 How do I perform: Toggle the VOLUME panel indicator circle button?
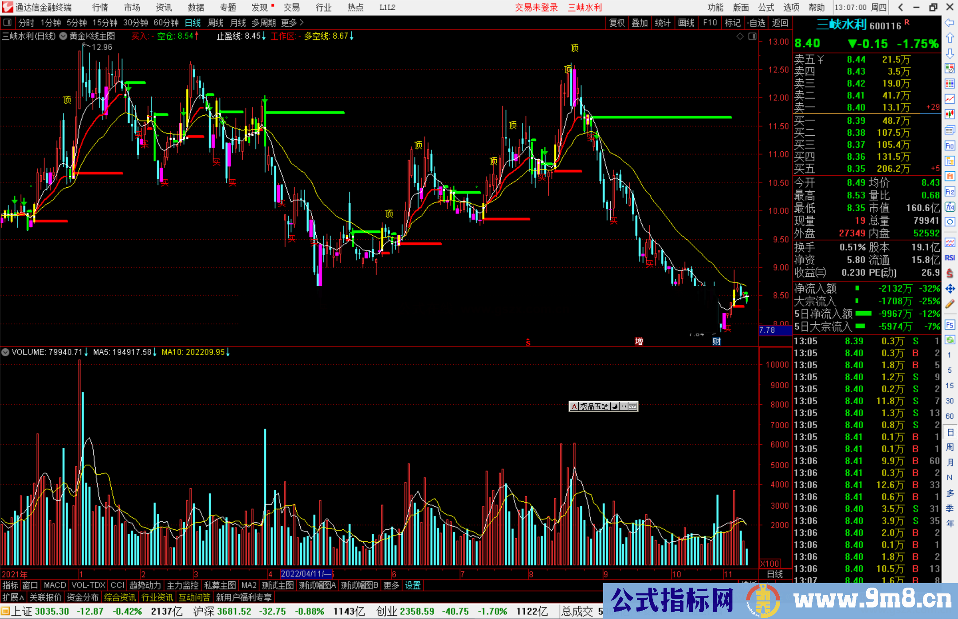[x=5, y=352]
